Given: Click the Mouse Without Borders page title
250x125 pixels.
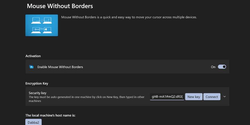Looking at the screenshot, I should [60, 6].
